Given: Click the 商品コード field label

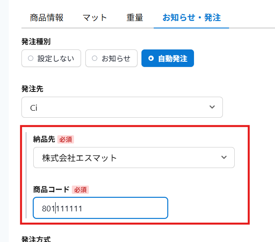Looking at the screenshot, I should point(51,189).
